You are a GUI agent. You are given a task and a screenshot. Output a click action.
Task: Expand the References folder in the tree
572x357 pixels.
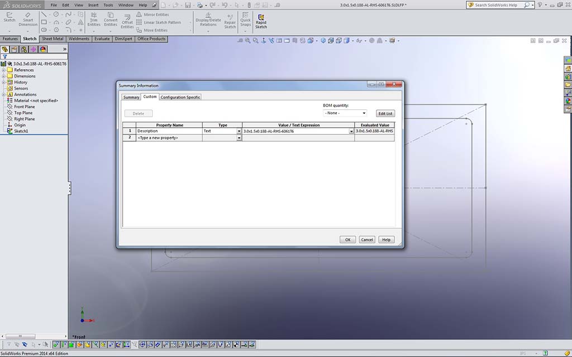point(4,70)
